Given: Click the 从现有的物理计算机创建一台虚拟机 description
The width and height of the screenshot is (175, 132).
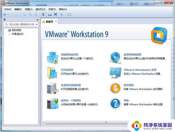Looking at the screenshot, I should (x=80, y=104).
